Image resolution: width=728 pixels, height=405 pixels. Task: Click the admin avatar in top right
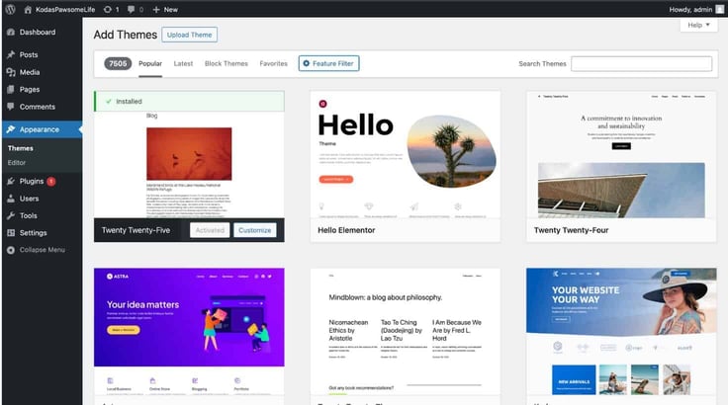pos(720,9)
